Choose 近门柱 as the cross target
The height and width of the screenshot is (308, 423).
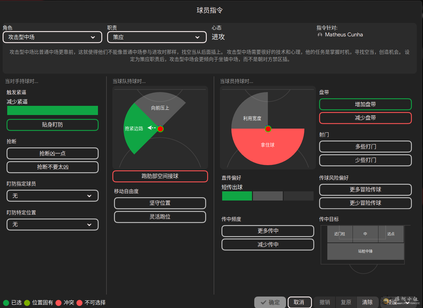tap(339, 234)
